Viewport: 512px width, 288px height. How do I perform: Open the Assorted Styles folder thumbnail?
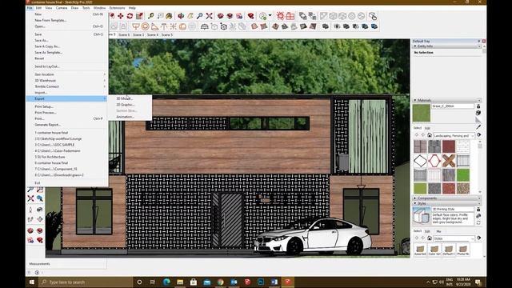(x=420, y=250)
